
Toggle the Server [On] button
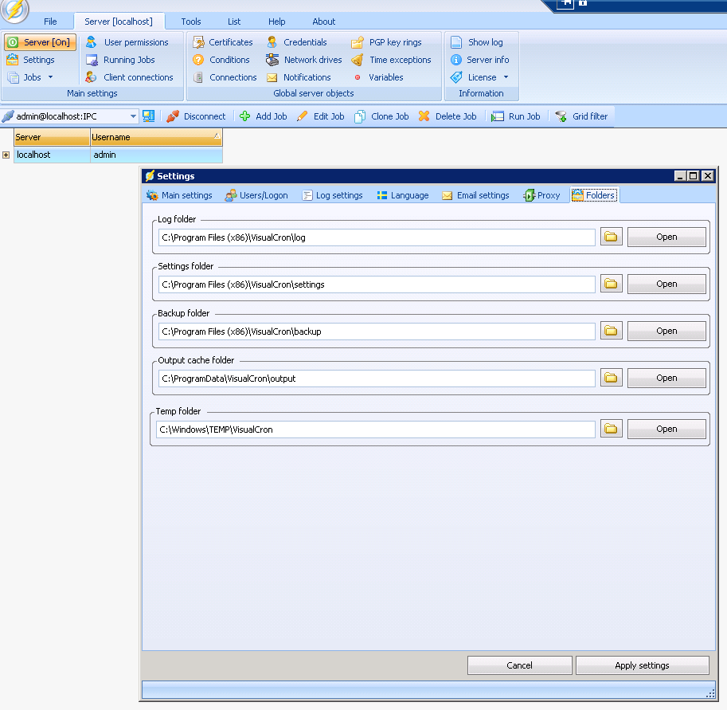pyautogui.click(x=40, y=42)
